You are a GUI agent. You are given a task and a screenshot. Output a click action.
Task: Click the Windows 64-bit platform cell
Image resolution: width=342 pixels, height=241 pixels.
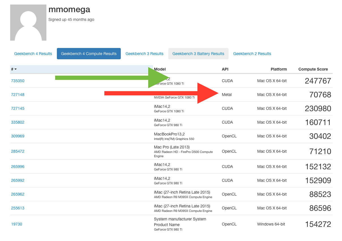coord(271,224)
